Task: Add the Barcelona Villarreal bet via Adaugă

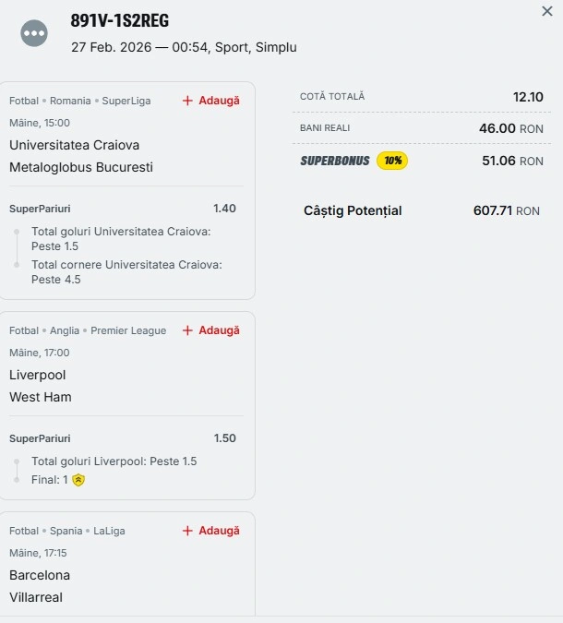Action: (219, 531)
